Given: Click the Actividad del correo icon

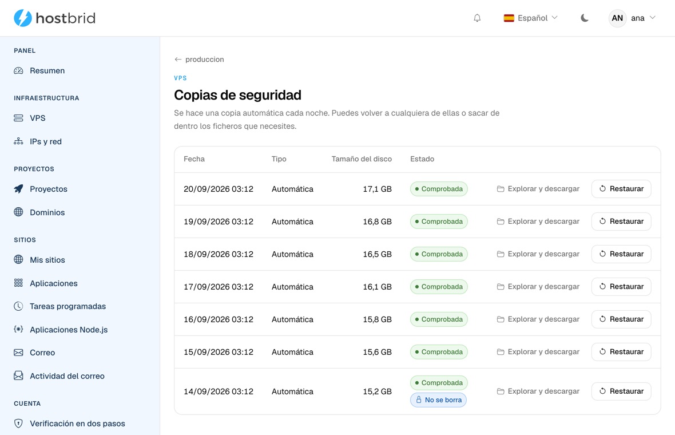Looking at the screenshot, I should [18, 375].
